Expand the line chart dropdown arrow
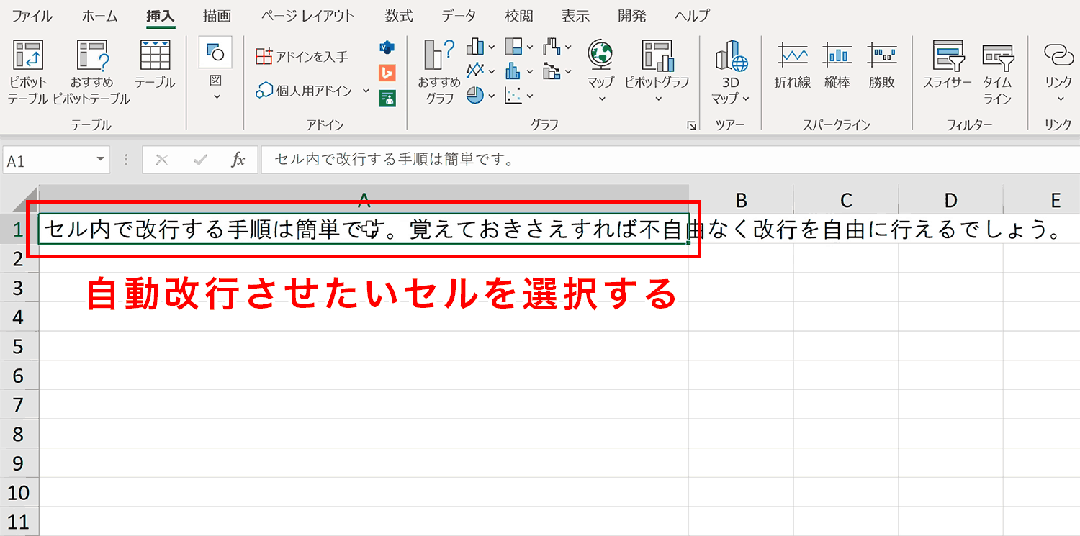The image size is (1080, 536). coord(492,72)
